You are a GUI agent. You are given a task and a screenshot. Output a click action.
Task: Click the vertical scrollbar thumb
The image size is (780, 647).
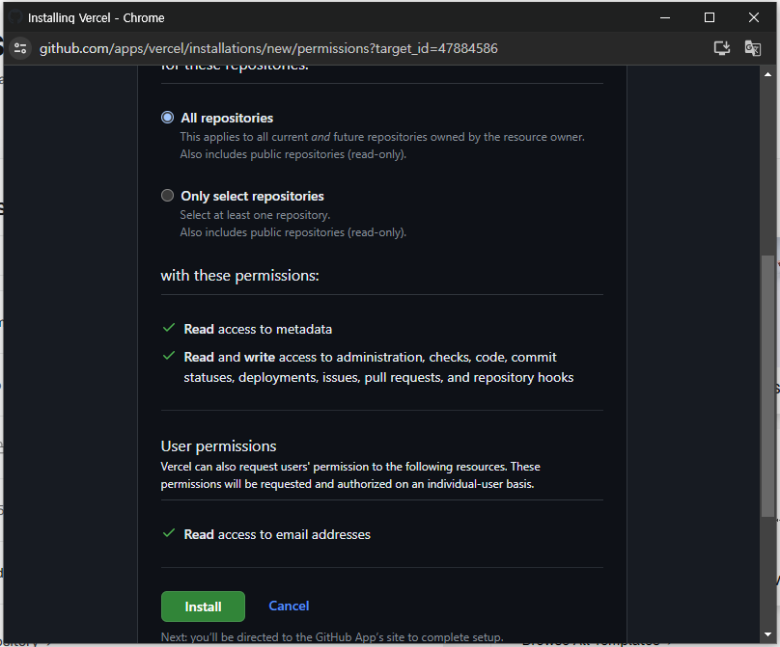coord(767,386)
